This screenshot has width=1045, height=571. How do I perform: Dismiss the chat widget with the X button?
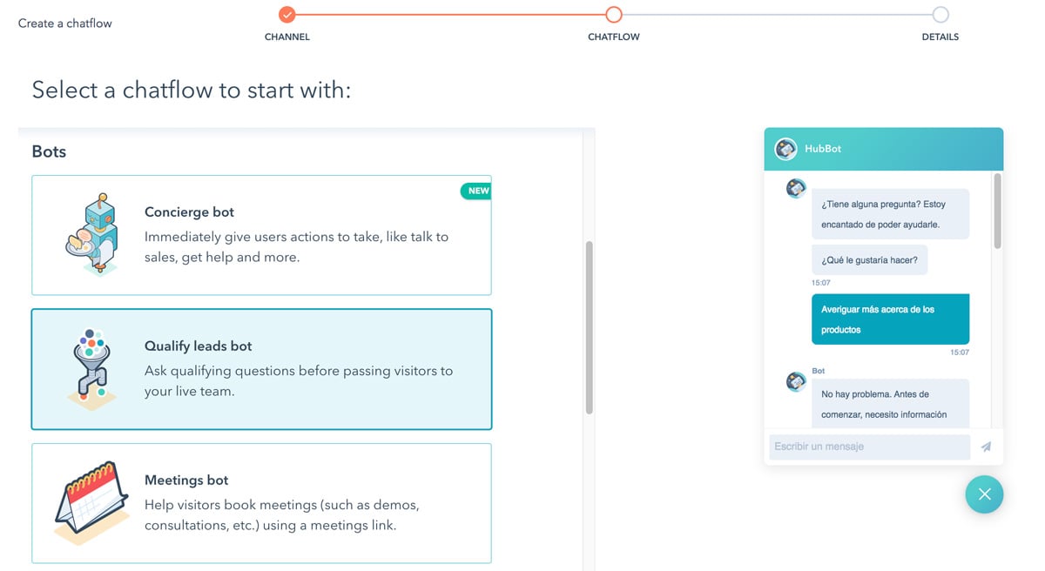click(984, 494)
